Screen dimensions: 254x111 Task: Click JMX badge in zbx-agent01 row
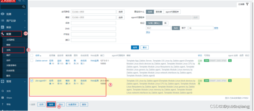click(219, 81)
